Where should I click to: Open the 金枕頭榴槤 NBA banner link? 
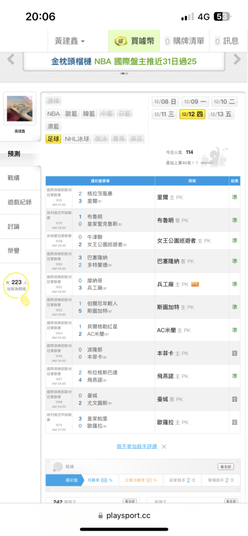(x=123, y=62)
